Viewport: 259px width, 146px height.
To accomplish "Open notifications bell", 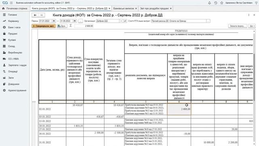I will [210, 3].
